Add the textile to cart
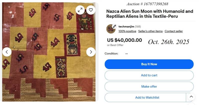 [x=149, y=75]
